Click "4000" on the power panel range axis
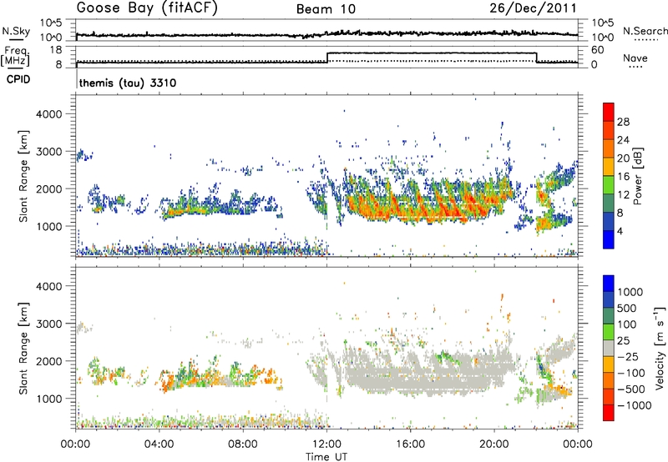The image size is (668, 462). tap(48, 114)
